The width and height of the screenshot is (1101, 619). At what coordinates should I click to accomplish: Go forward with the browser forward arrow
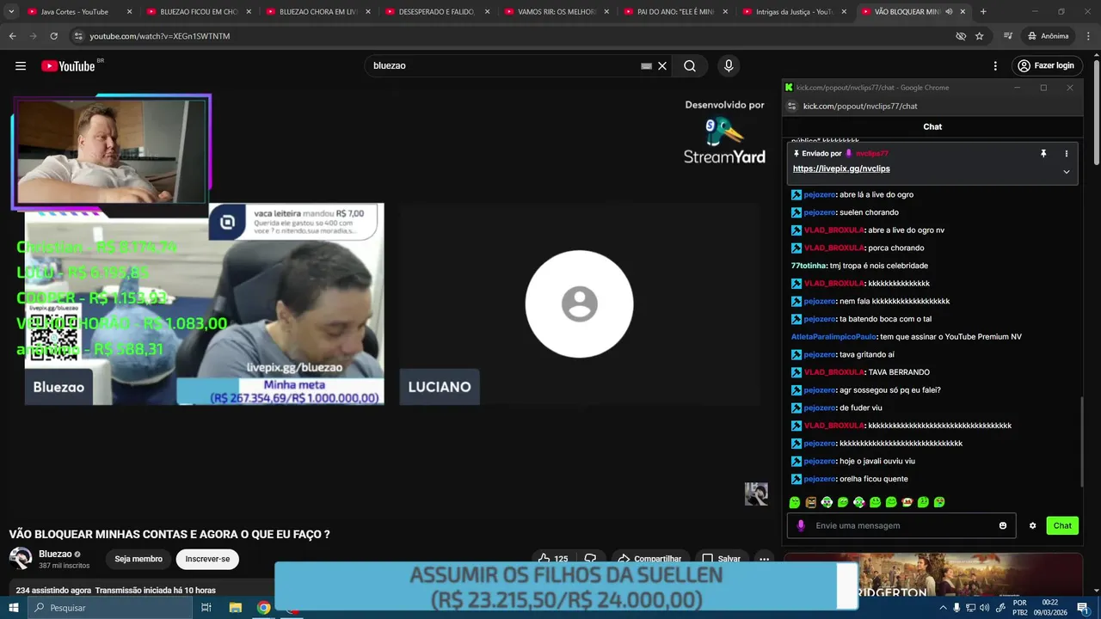pyautogui.click(x=33, y=36)
